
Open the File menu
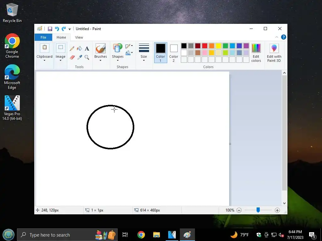point(43,37)
